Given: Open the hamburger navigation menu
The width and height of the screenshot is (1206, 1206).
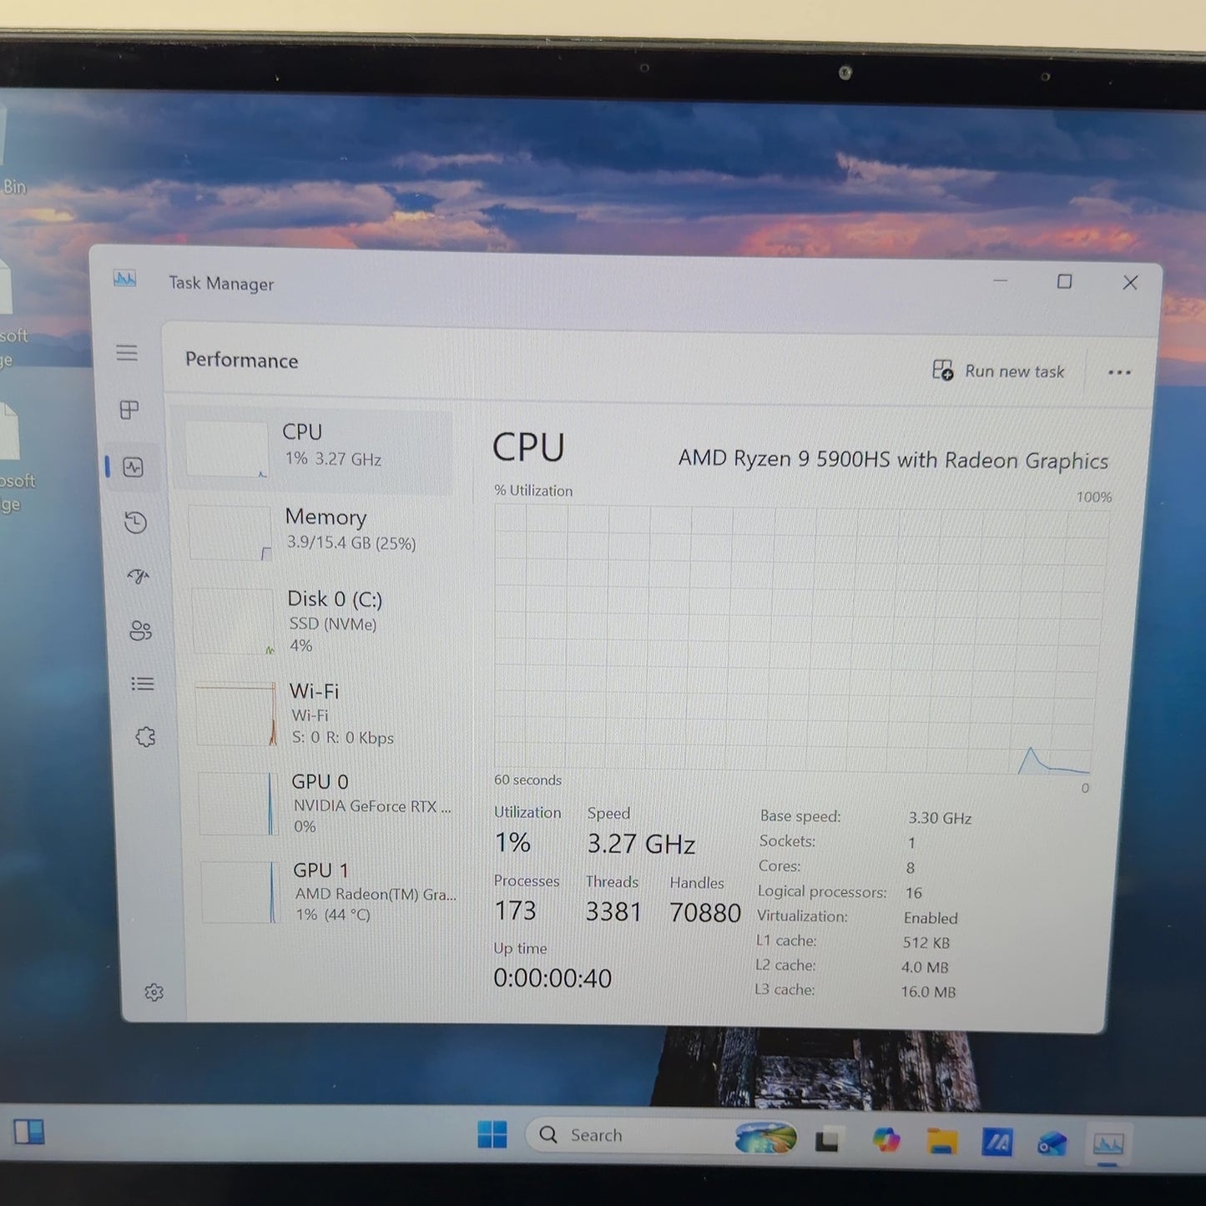Looking at the screenshot, I should point(127,353).
